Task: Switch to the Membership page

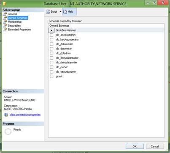Action: (15, 22)
